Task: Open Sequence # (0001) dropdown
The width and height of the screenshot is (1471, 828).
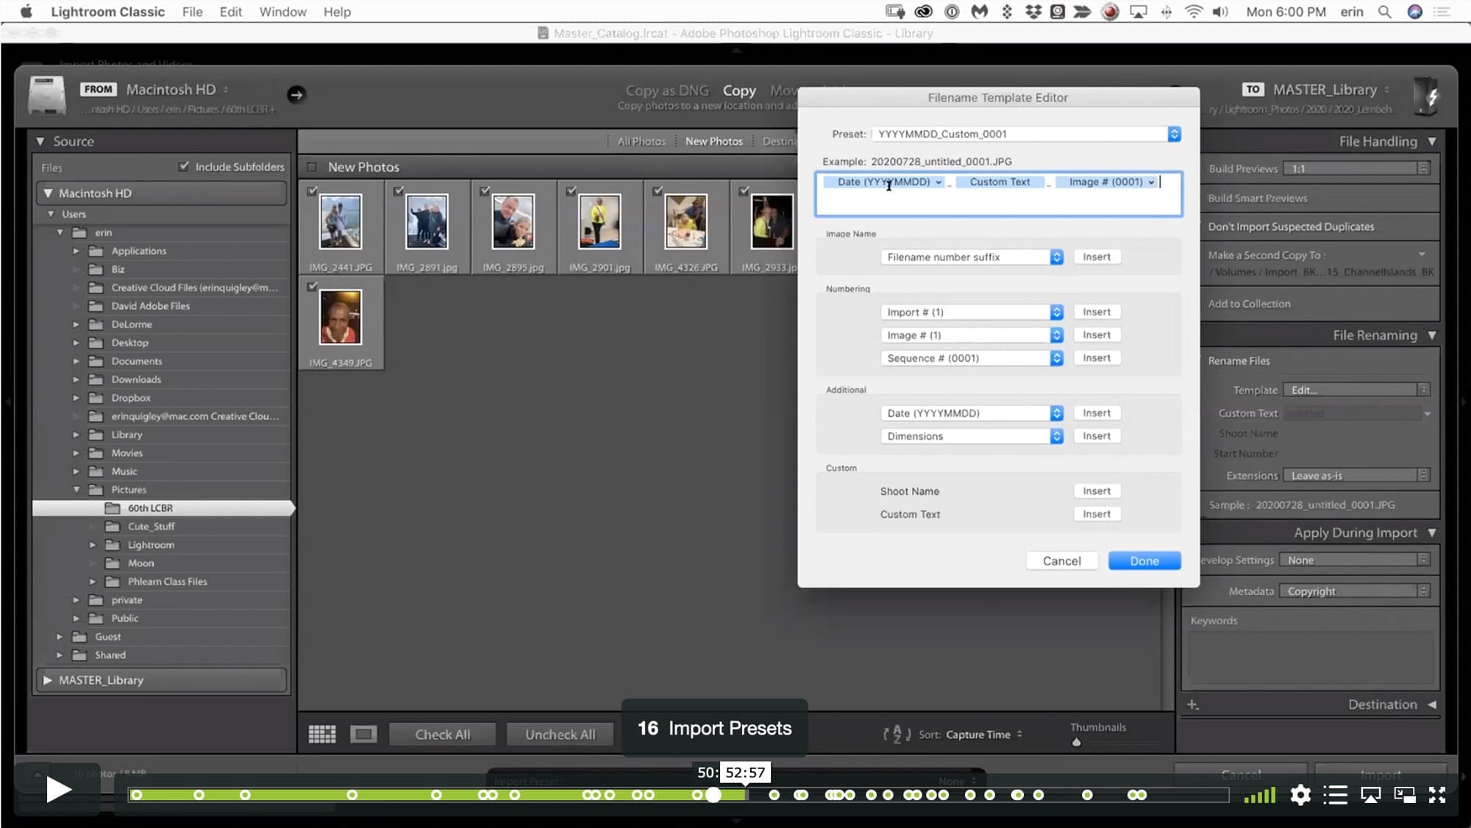Action: [x=972, y=358]
